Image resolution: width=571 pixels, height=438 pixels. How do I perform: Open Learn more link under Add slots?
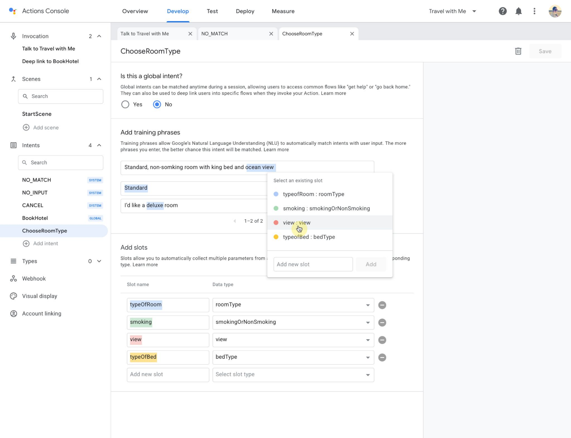pyautogui.click(x=145, y=265)
